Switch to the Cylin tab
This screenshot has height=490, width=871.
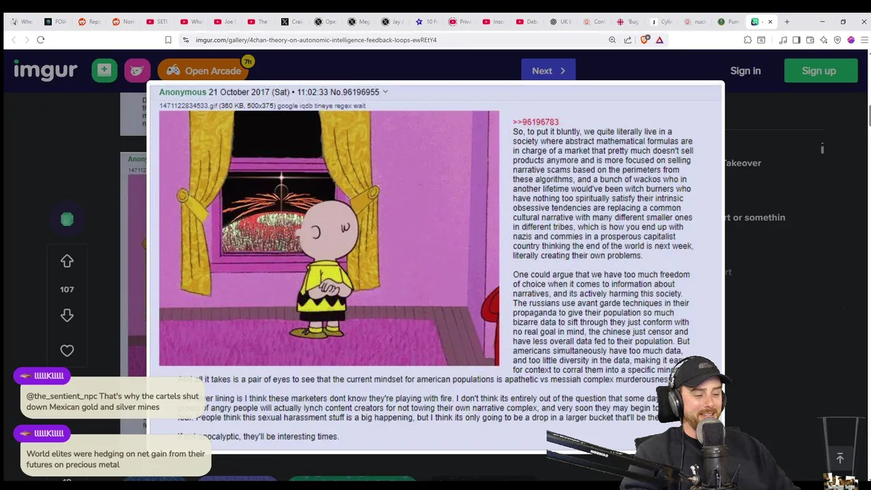(661, 22)
